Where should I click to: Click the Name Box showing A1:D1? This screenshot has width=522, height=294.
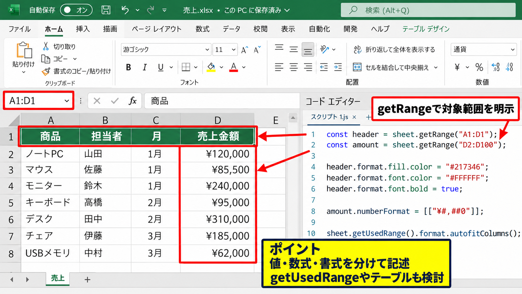coord(39,101)
